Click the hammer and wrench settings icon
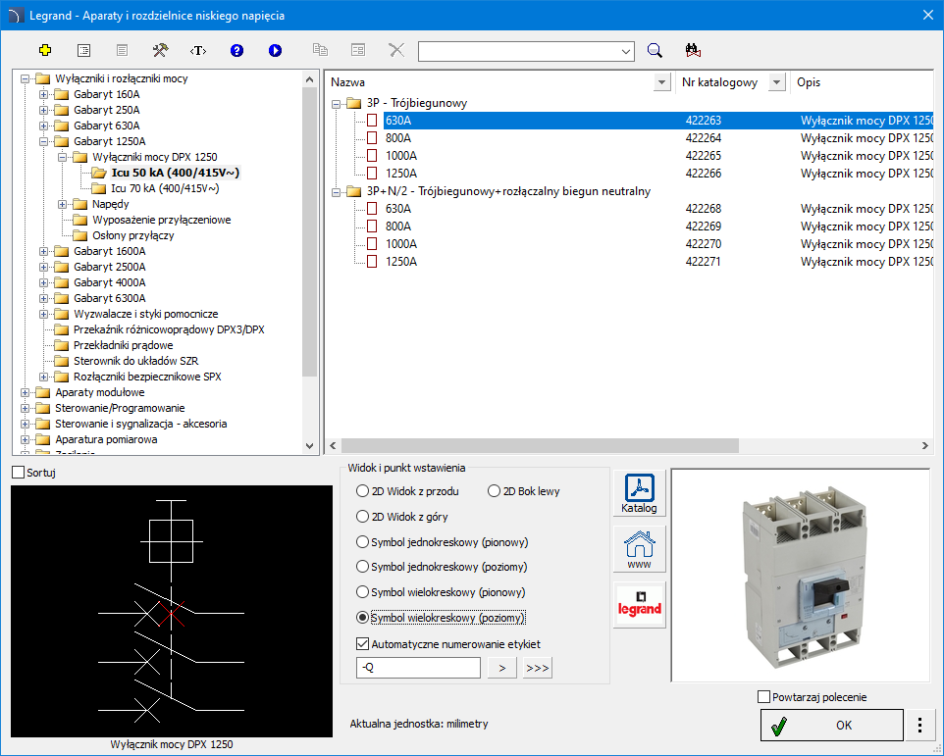 [160, 51]
